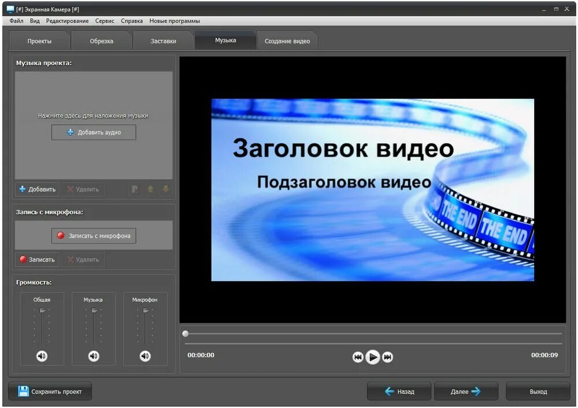Click the text Нажмите здесь для наложения музыки
The height and width of the screenshot is (408, 578).
[93, 116]
